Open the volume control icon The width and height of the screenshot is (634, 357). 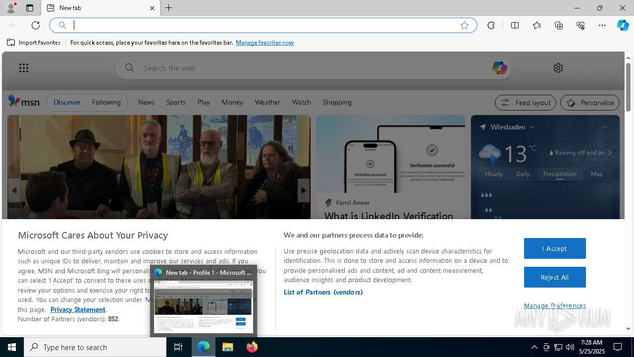pos(570,347)
